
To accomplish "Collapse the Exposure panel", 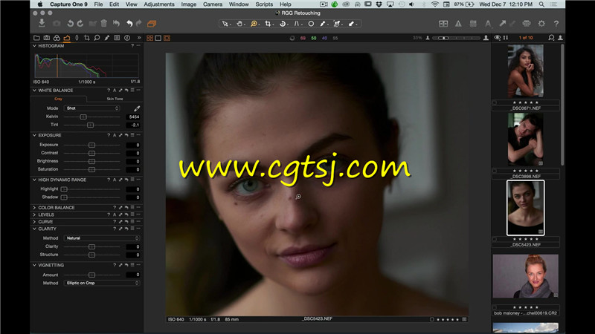I will pyautogui.click(x=34, y=135).
